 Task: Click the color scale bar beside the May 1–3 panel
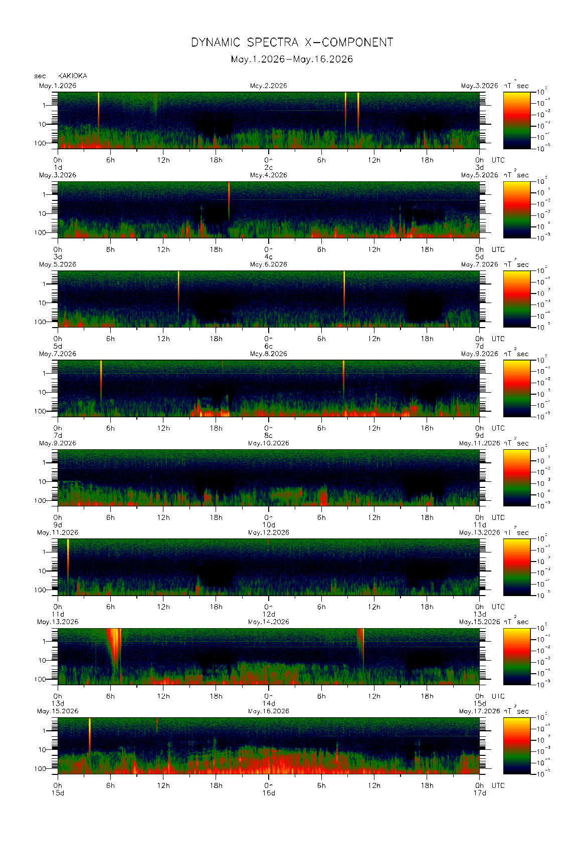517,120
